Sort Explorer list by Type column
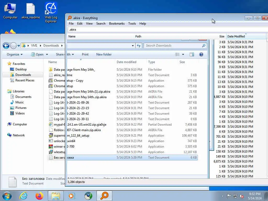 (162, 62)
